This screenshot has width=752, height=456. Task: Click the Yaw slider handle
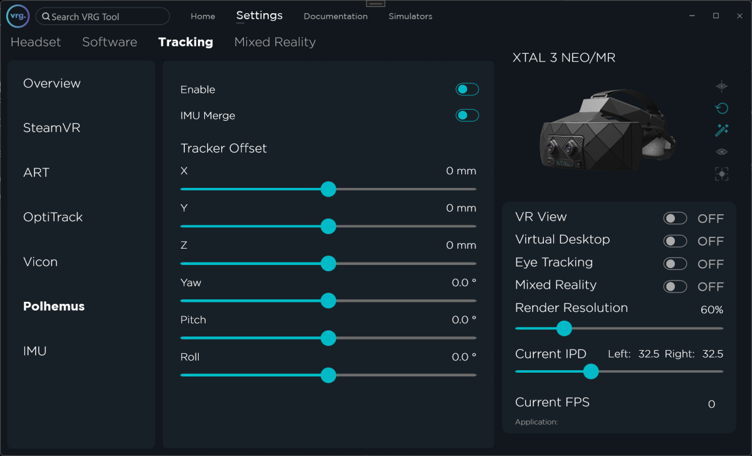tap(328, 301)
